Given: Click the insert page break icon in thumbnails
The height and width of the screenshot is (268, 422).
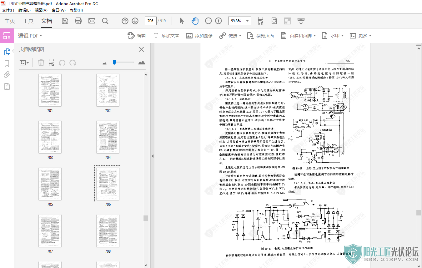Looking at the screenshot, I should click(x=52, y=63).
